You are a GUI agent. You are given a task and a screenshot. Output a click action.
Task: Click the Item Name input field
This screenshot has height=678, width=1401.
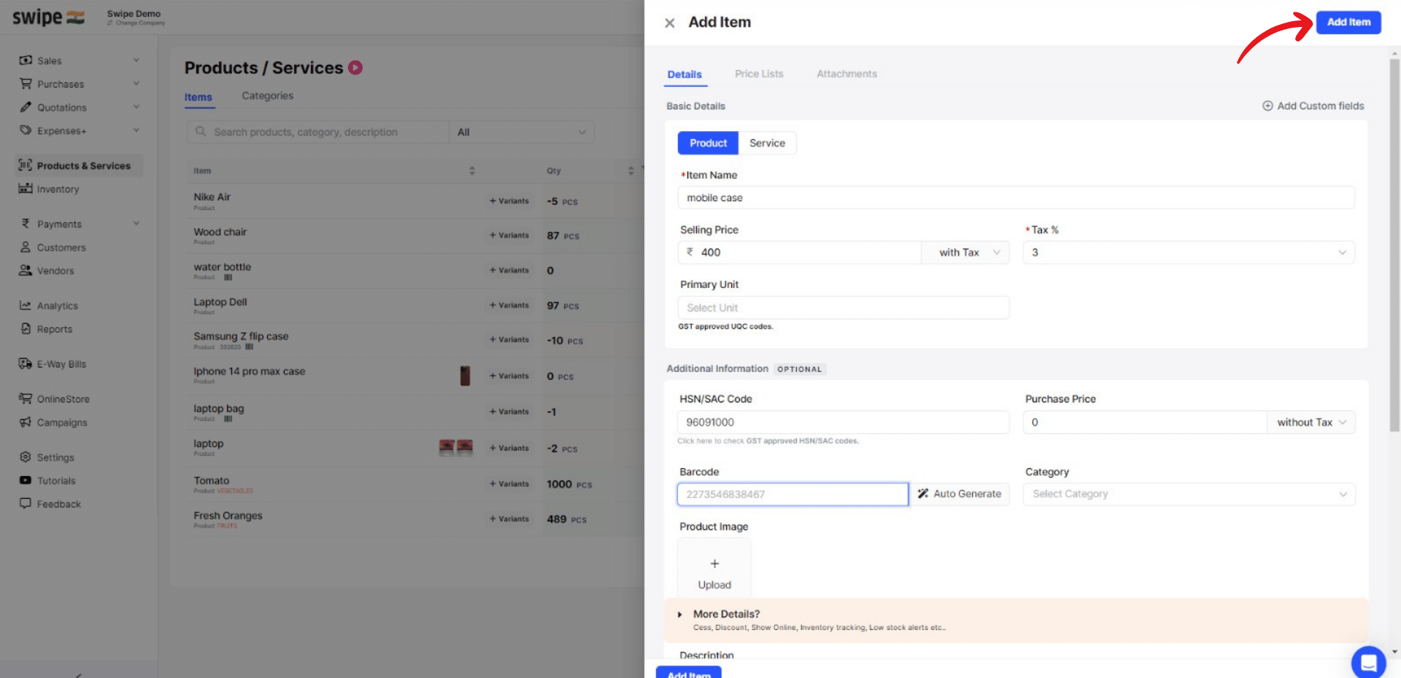(1016, 198)
